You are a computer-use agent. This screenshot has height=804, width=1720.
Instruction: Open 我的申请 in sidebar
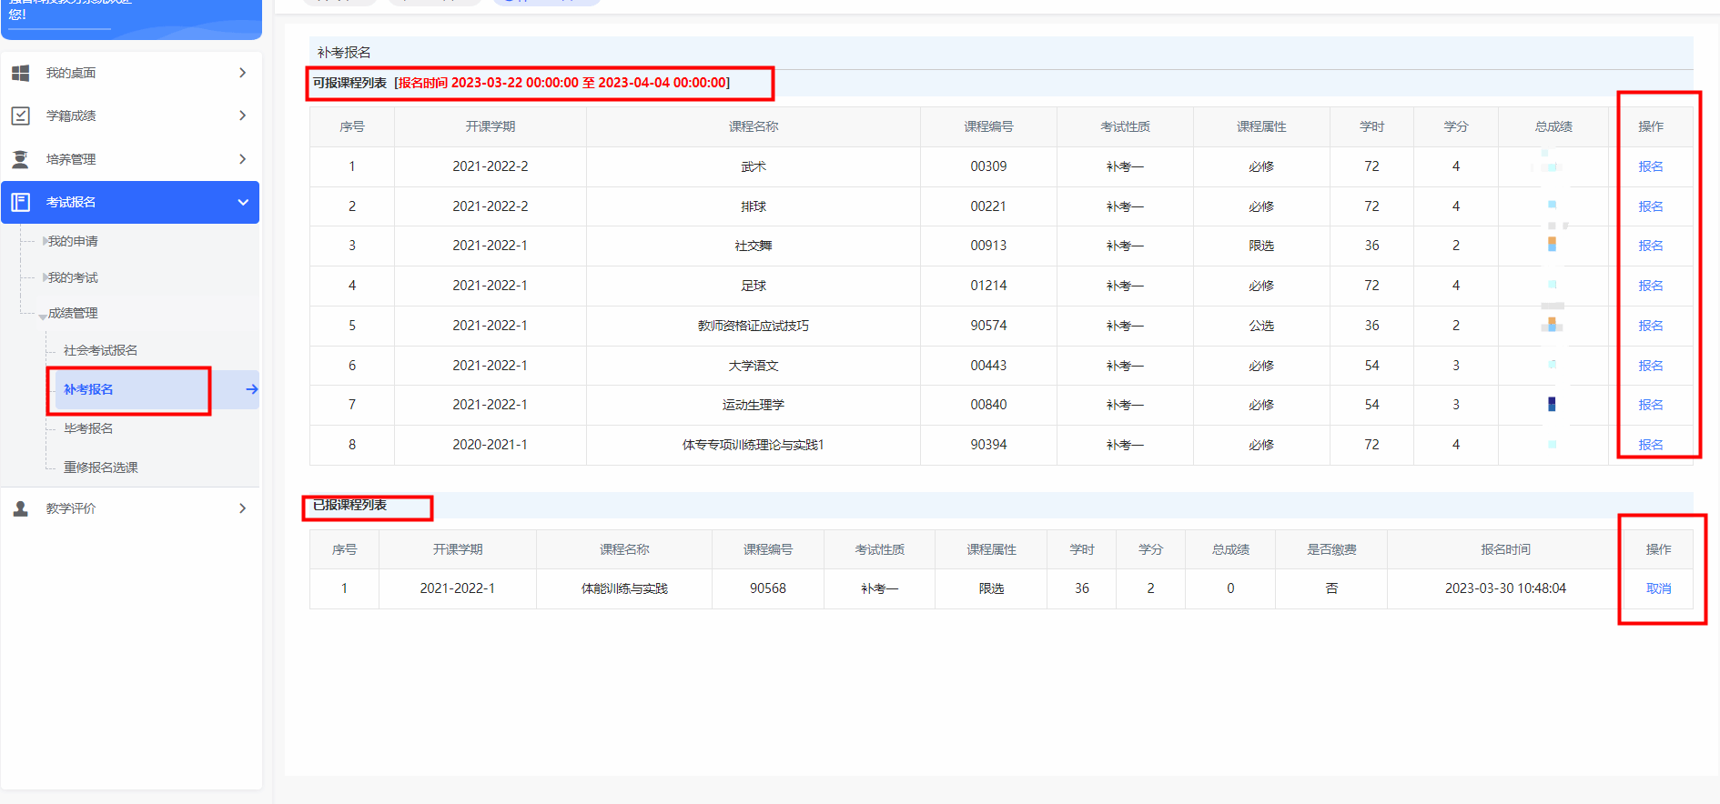click(x=73, y=241)
